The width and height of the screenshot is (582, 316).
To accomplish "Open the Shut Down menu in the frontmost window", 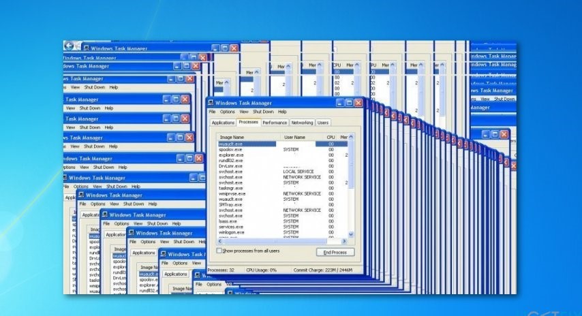I will [x=263, y=112].
